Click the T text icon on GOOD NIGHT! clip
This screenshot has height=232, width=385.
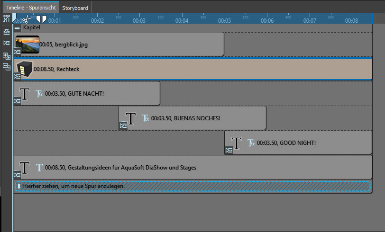(x=237, y=143)
